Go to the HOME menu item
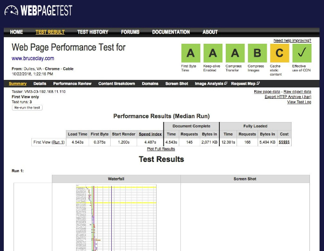Image resolution: width=324 pixels, height=251 pixels. tap(16, 32)
